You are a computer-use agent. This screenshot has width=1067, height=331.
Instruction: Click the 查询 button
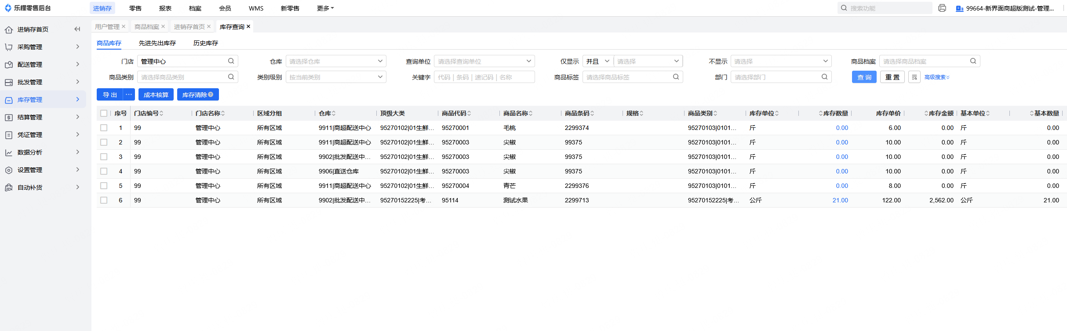pyautogui.click(x=864, y=77)
